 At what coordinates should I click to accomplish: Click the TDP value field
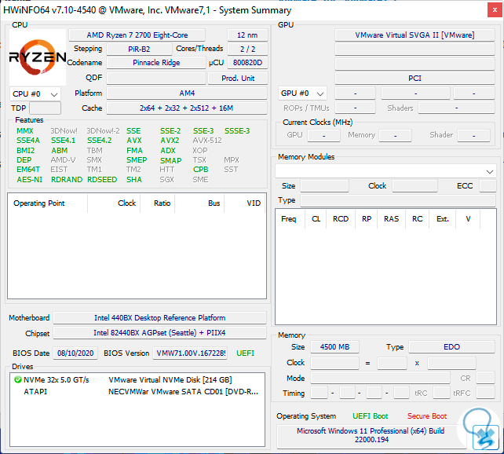[x=45, y=108]
